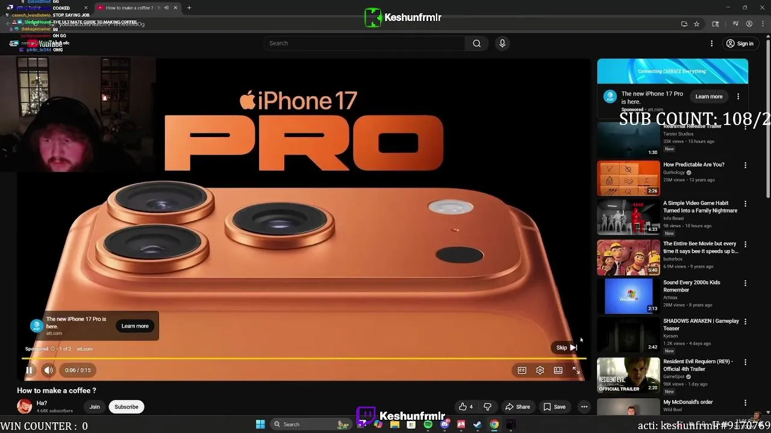Image resolution: width=771 pixels, height=433 pixels.
Task: Click Learn more on the ad overlay
Action: (x=135, y=326)
